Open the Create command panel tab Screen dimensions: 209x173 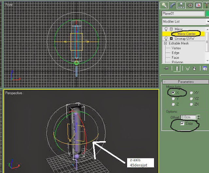(164, 6)
